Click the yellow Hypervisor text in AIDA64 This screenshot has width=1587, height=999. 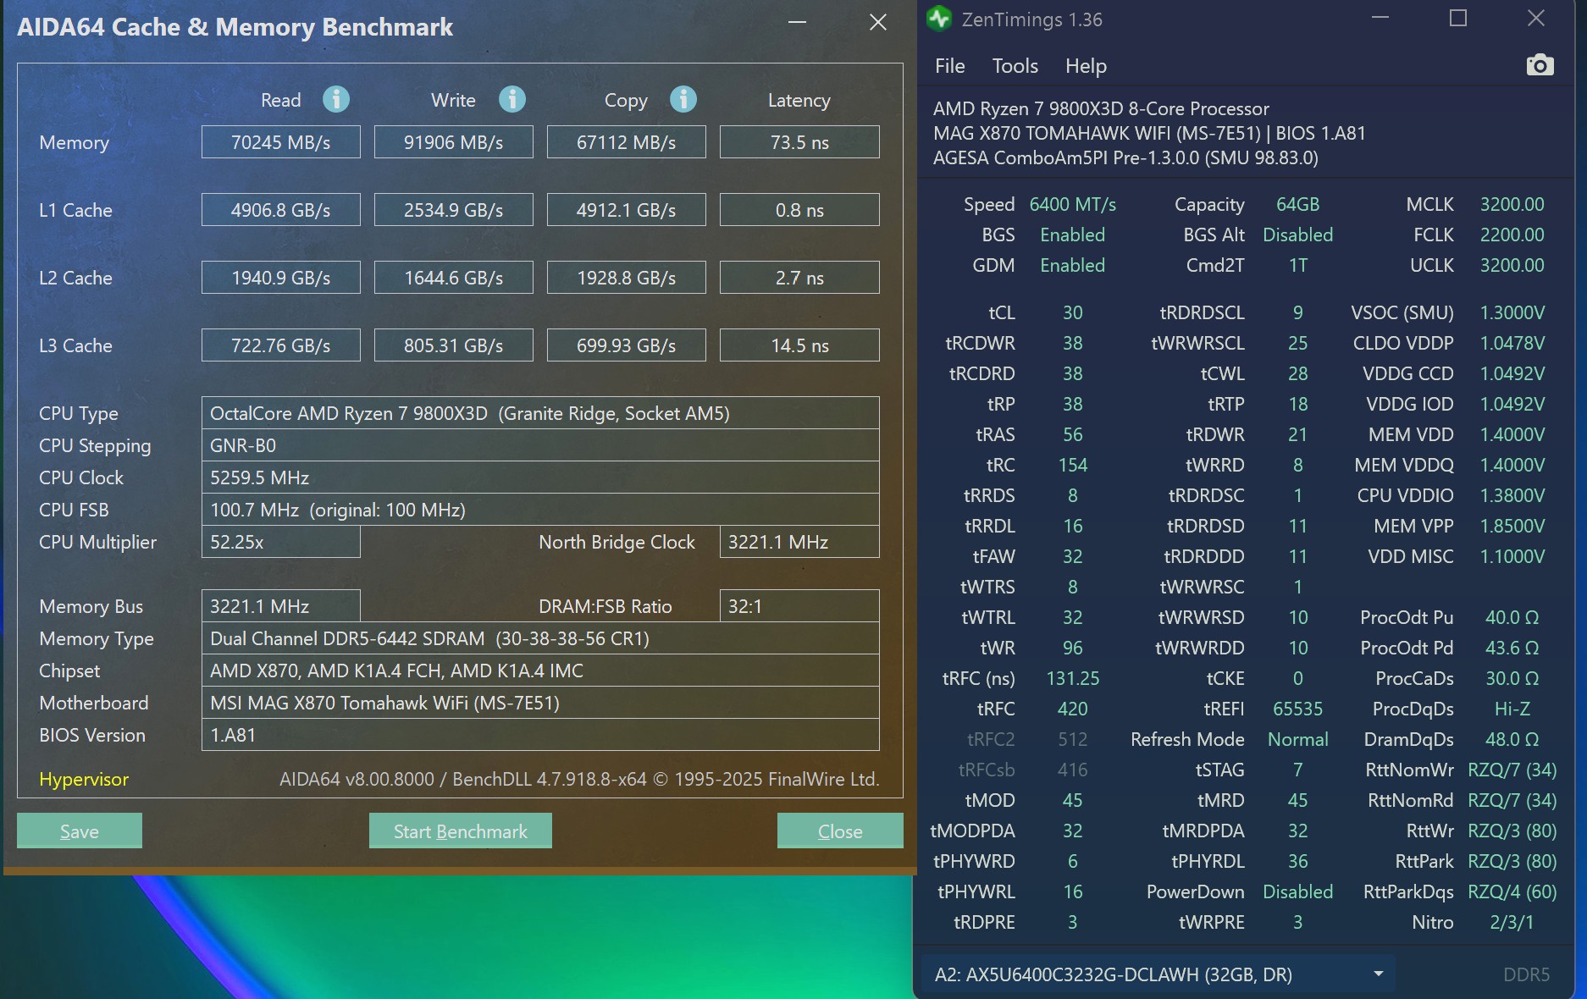pos(84,779)
